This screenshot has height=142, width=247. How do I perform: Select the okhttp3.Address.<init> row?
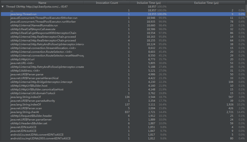[123, 70]
